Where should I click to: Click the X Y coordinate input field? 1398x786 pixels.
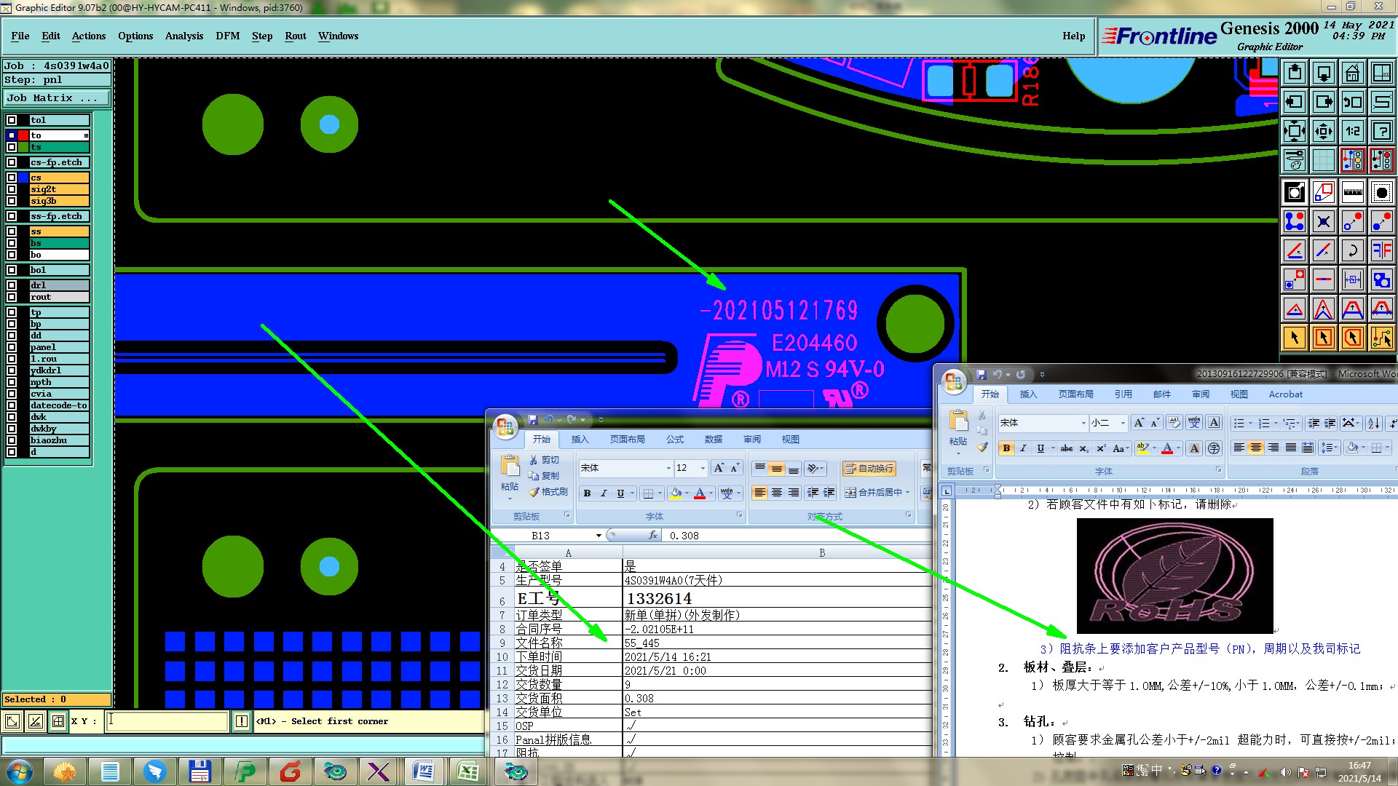(167, 721)
